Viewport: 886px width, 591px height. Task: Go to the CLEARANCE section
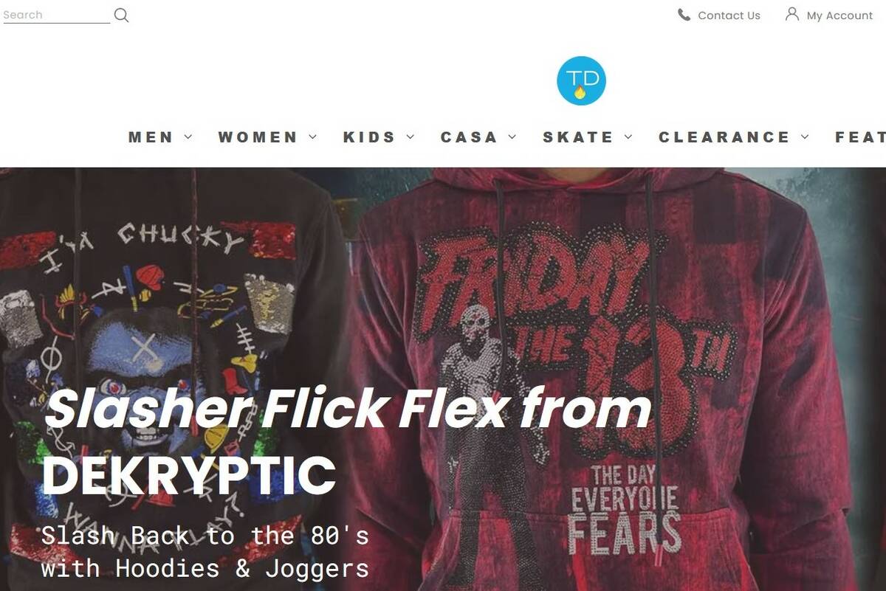tap(724, 137)
